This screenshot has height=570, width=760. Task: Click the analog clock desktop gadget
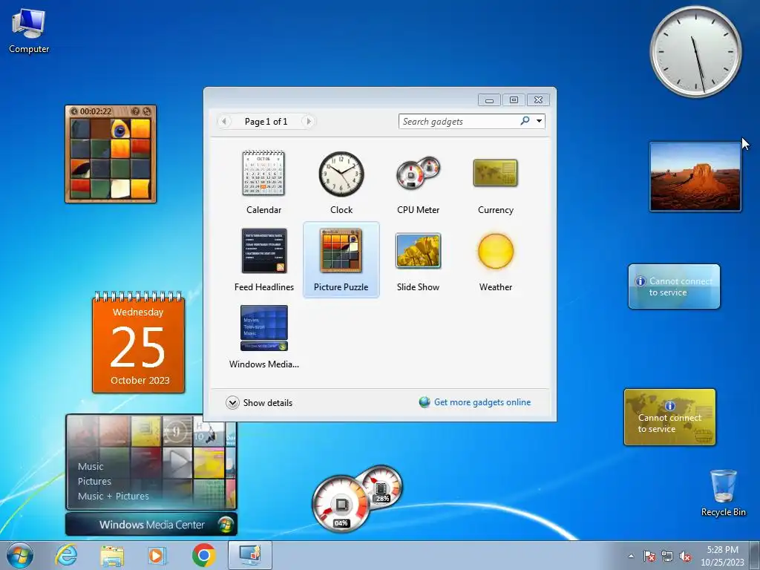coord(695,51)
